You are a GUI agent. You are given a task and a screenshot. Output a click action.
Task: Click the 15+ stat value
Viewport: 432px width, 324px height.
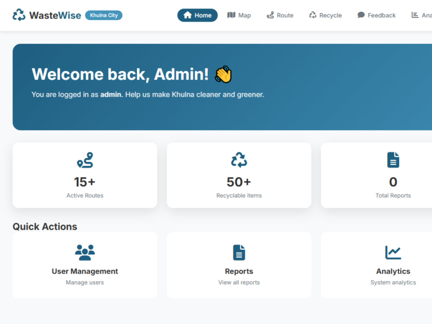tap(85, 182)
